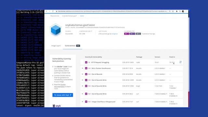The height and width of the screenshot is (117, 208).
Task: Open the browser profile avatar
Action: pos(183,11)
